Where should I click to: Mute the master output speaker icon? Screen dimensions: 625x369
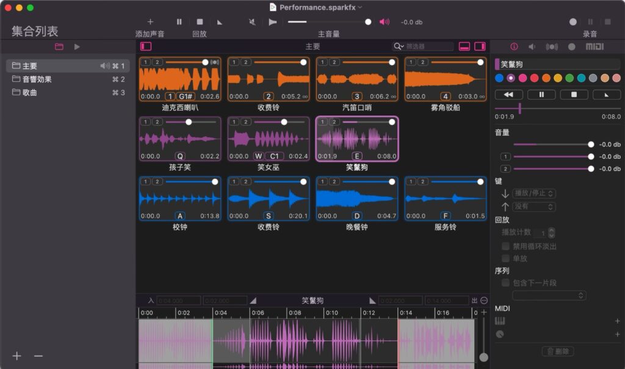[x=384, y=21]
